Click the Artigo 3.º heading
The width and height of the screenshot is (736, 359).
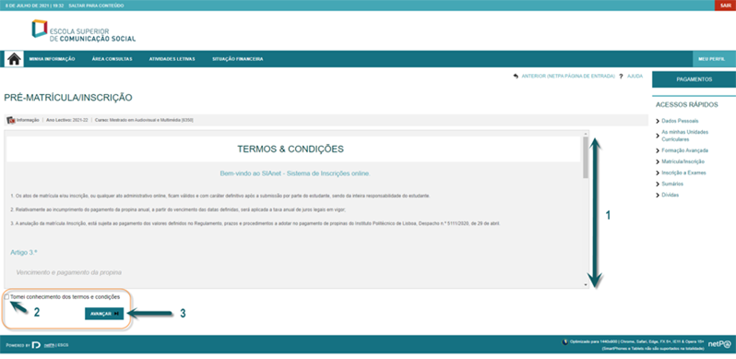(23, 253)
